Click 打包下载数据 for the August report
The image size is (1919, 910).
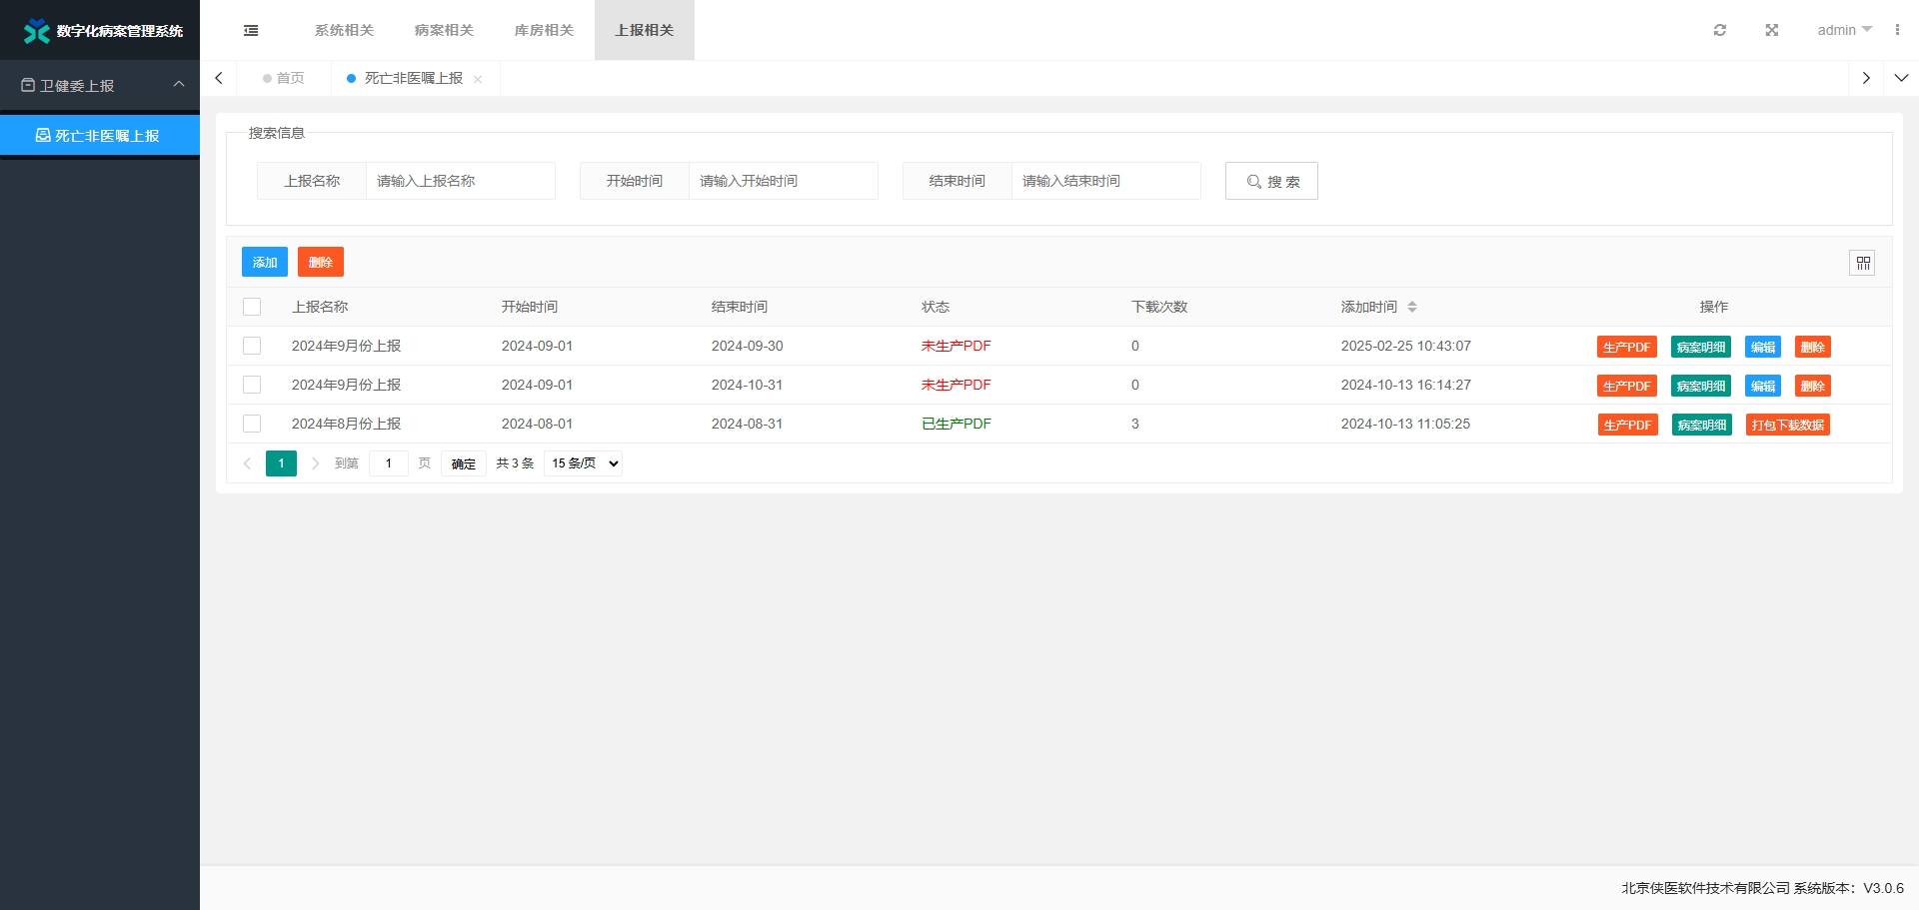click(x=1787, y=426)
